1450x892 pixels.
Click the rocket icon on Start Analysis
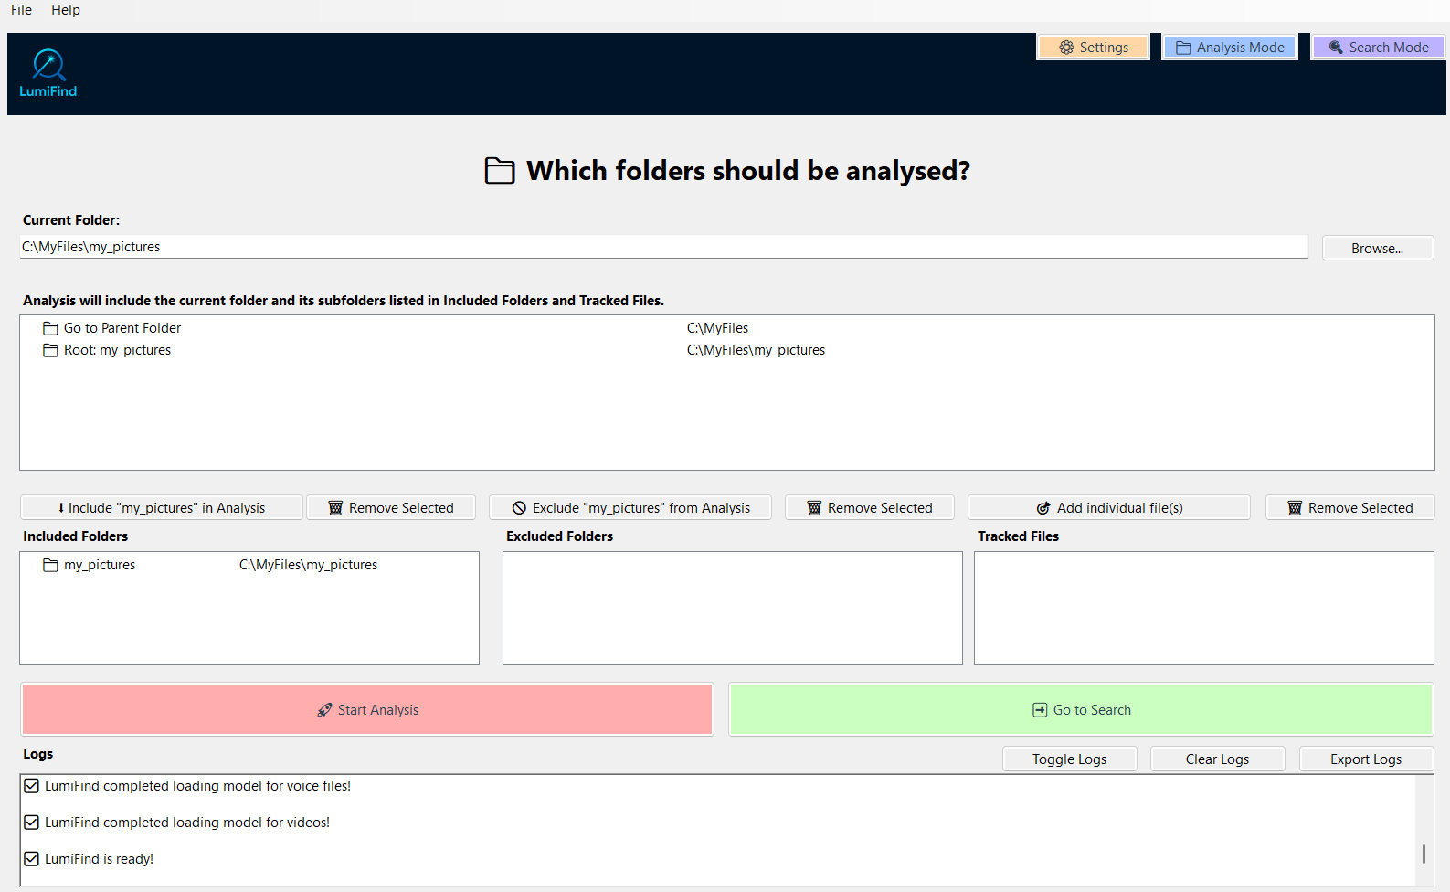click(x=324, y=710)
